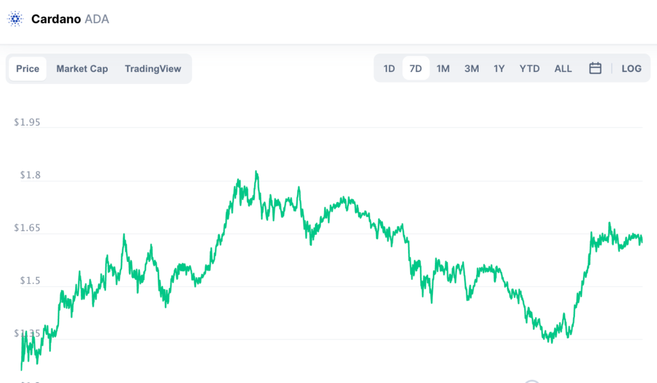
Task: Switch to the Market Cap tab
Action: tap(82, 69)
